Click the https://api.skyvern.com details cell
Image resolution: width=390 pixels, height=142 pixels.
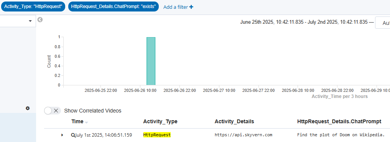click(244, 135)
